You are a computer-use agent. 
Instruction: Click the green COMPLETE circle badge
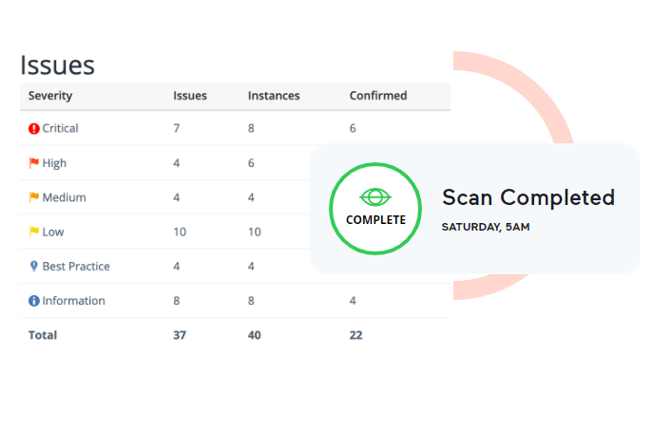(x=375, y=209)
